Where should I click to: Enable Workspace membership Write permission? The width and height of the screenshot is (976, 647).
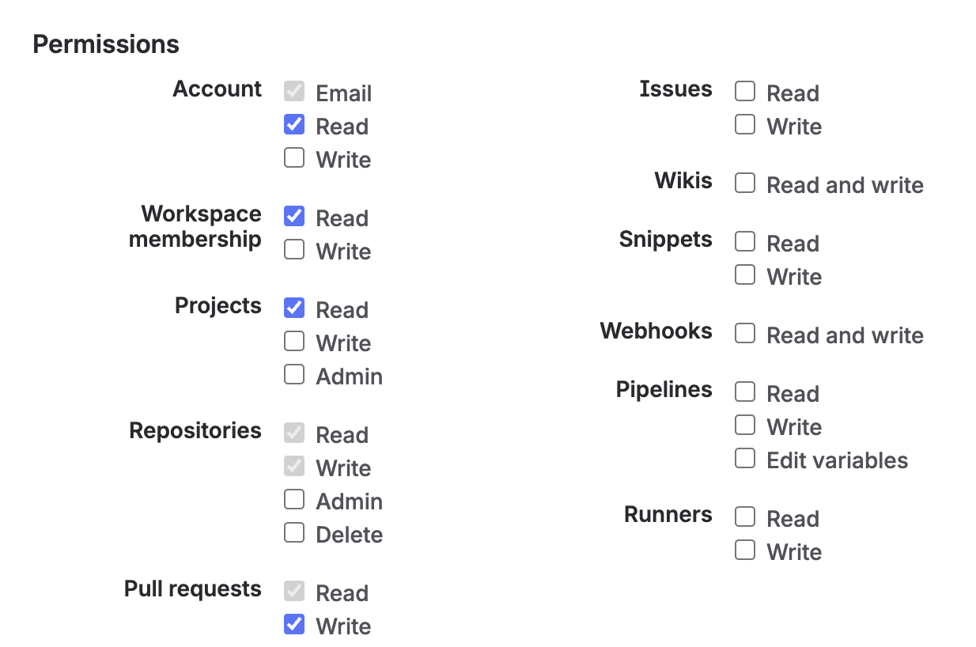pyautogui.click(x=294, y=250)
